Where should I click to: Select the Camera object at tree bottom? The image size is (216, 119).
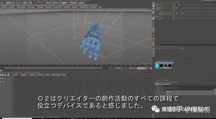click(161, 18)
